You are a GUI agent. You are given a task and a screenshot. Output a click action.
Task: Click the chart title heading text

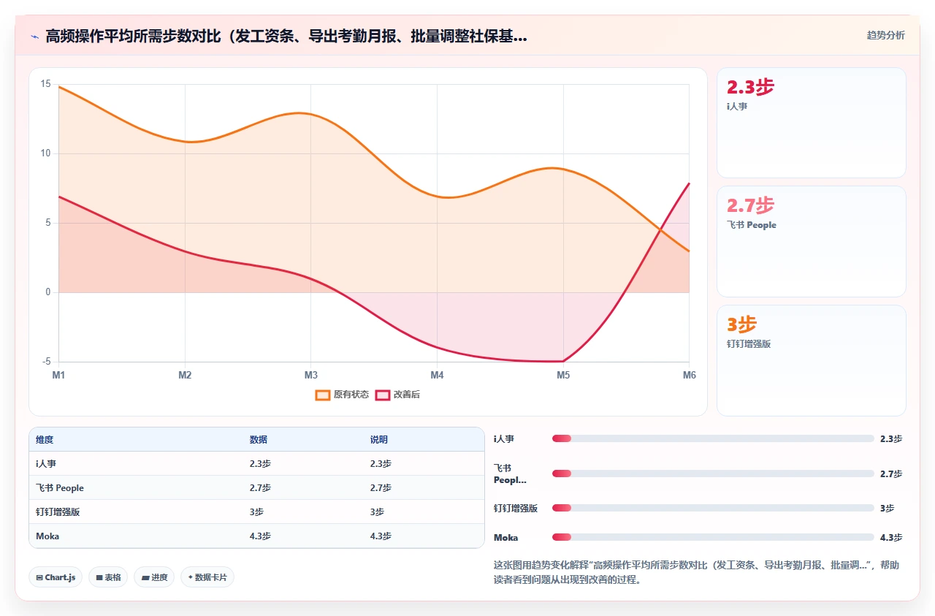(x=286, y=36)
